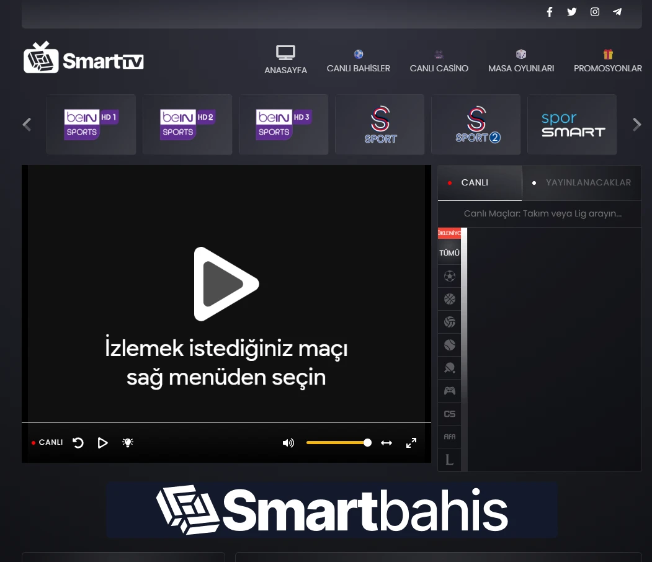This screenshot has height=562, width=652.
Task: Toggle wide mode with horizontal arrows
Action: 386,443
